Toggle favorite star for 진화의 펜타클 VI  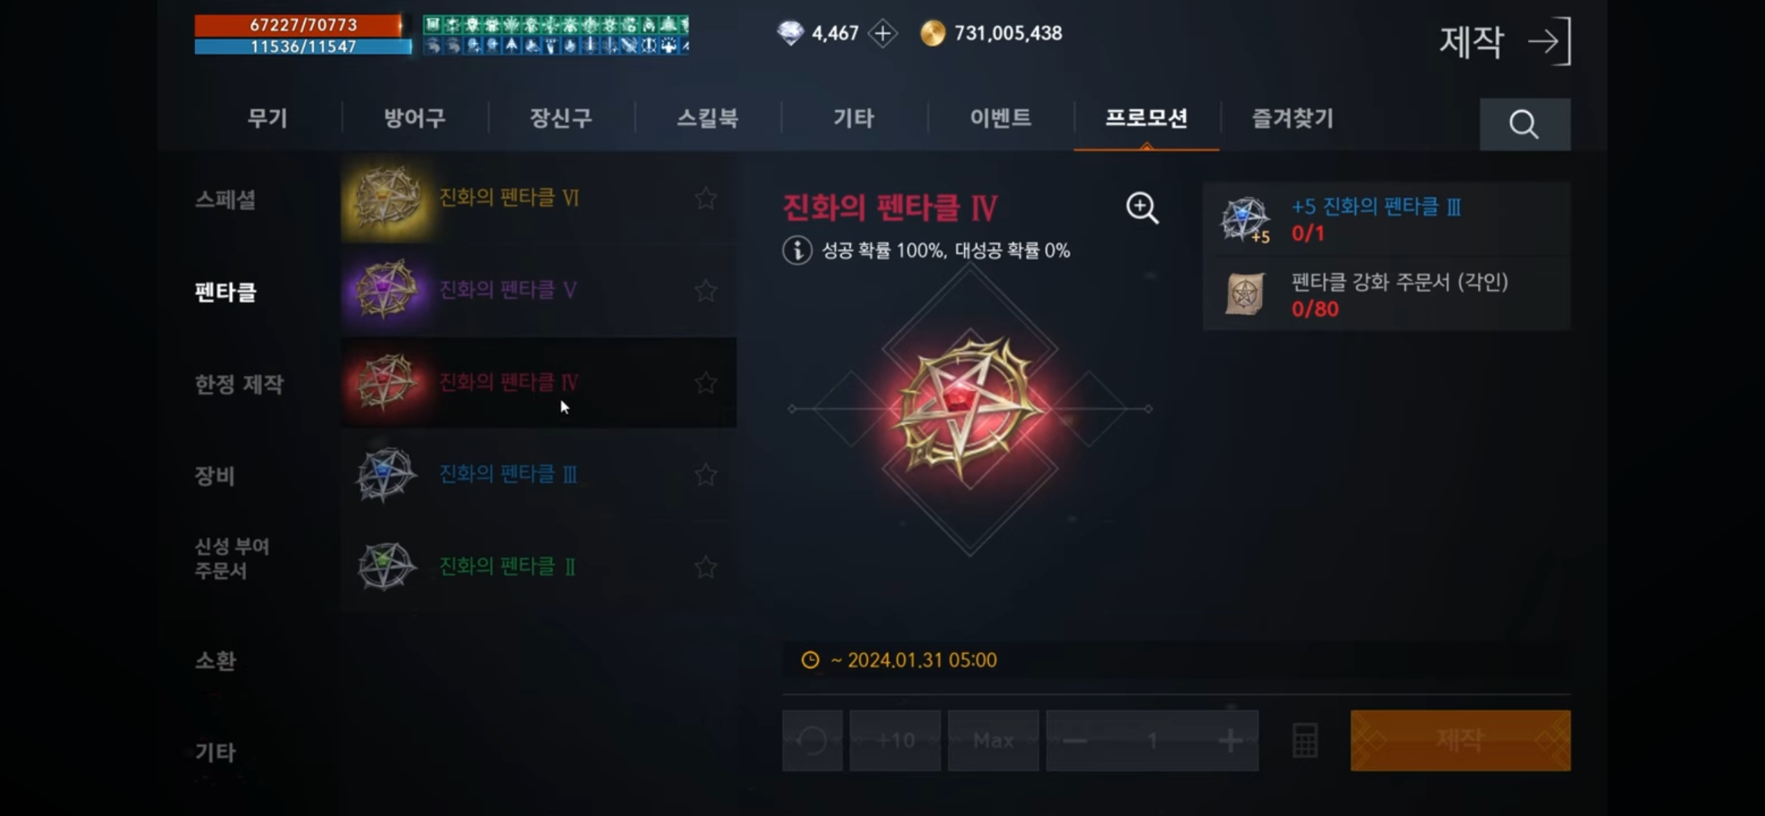(705, 198)
